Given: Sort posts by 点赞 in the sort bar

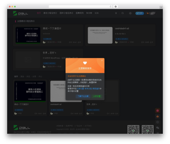Looking at the screenshot, I should click(x=34, y=77).
